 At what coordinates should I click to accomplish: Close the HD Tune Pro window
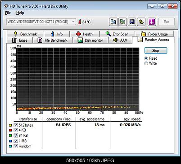[x=173, y=6]
